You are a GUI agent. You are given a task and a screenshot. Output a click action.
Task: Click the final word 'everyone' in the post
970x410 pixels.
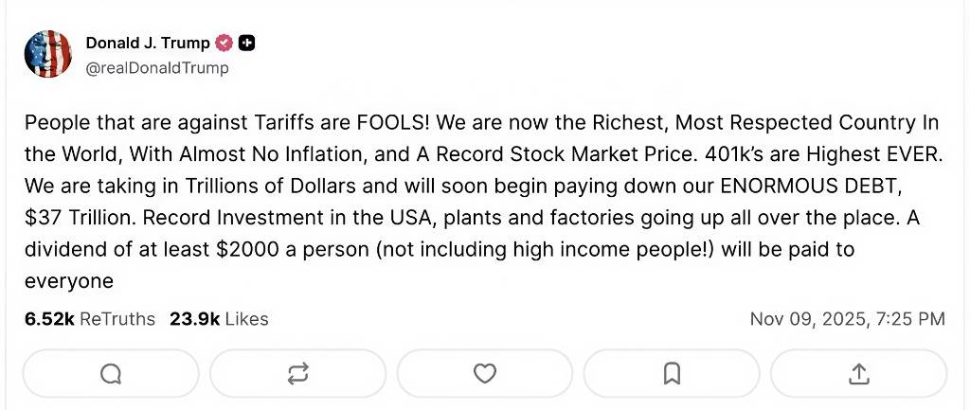point(69,281)
